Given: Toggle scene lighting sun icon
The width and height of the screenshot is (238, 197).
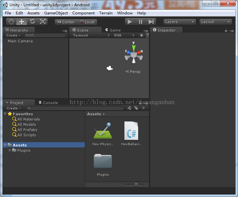Looking at the screenshot, I should (x=141, y=35).
